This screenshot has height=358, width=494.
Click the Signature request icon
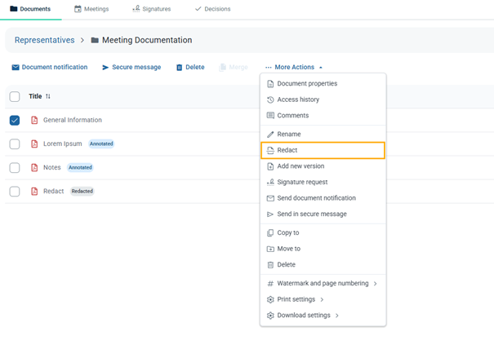pos(270,183)
